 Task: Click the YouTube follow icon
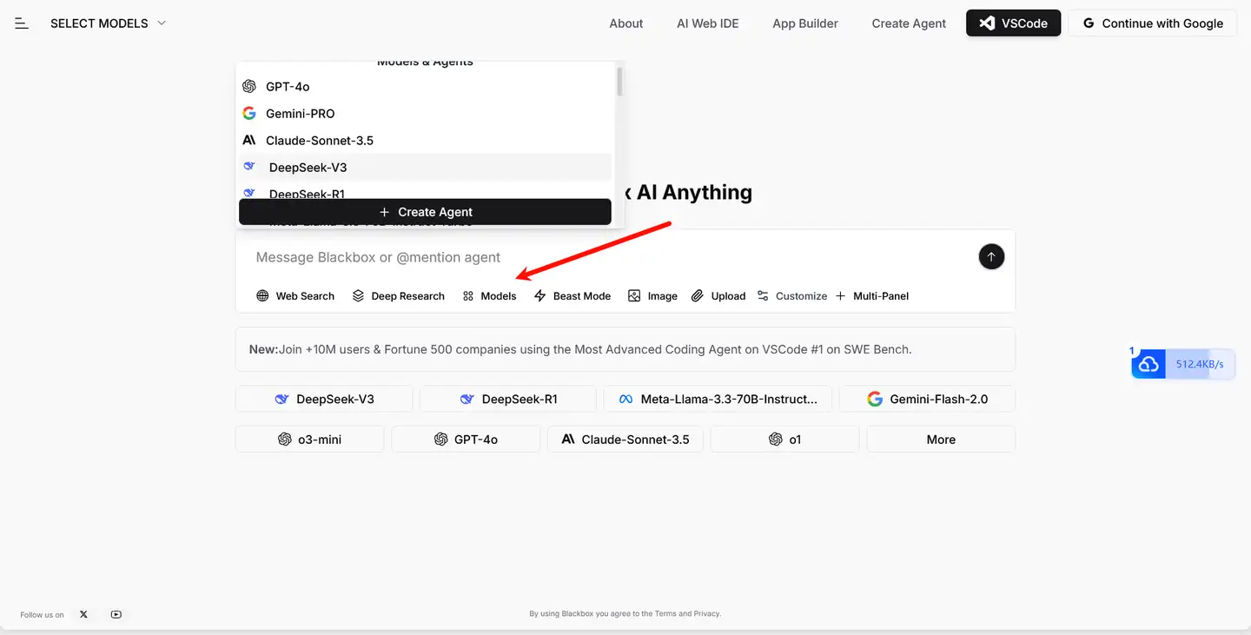click(x=116, y=614)
